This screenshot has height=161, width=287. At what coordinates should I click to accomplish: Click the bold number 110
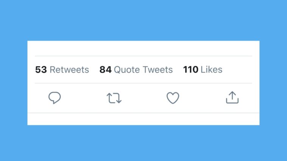190,70
